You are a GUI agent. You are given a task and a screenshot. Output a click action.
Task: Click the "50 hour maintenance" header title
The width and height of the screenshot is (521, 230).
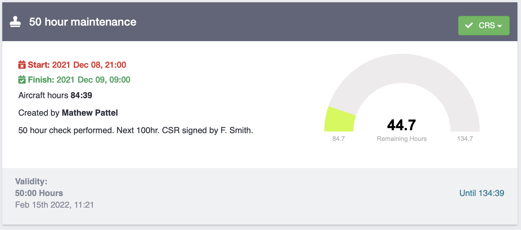pos(83,22)
